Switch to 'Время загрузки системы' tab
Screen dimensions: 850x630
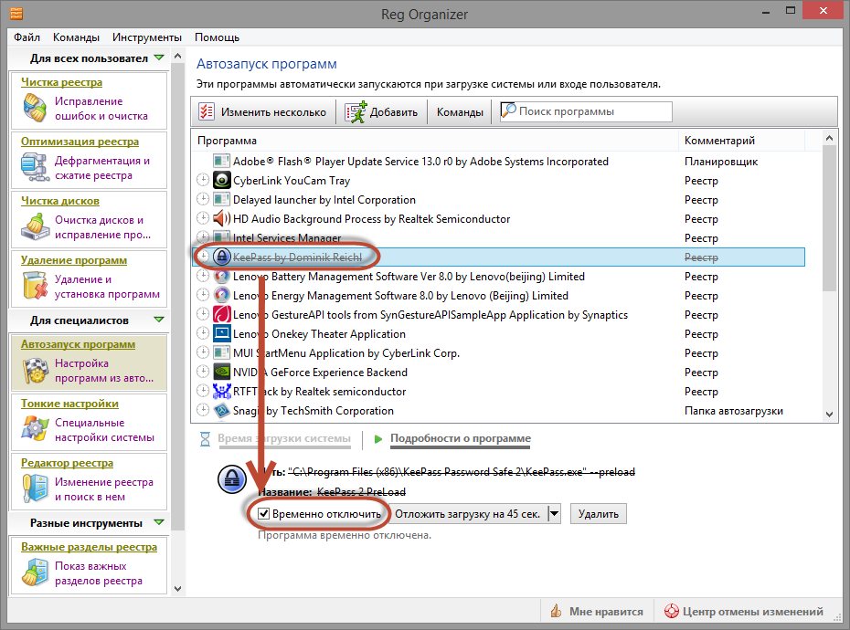[283, 439]
